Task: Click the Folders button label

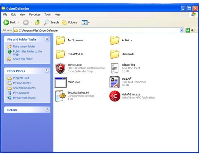Action: tap(73, 22)
